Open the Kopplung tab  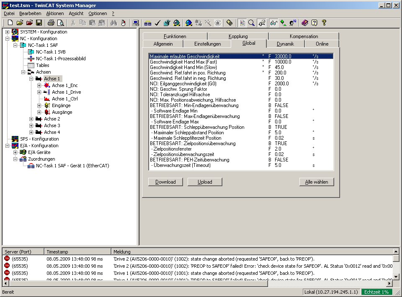[x=238, y=36]
